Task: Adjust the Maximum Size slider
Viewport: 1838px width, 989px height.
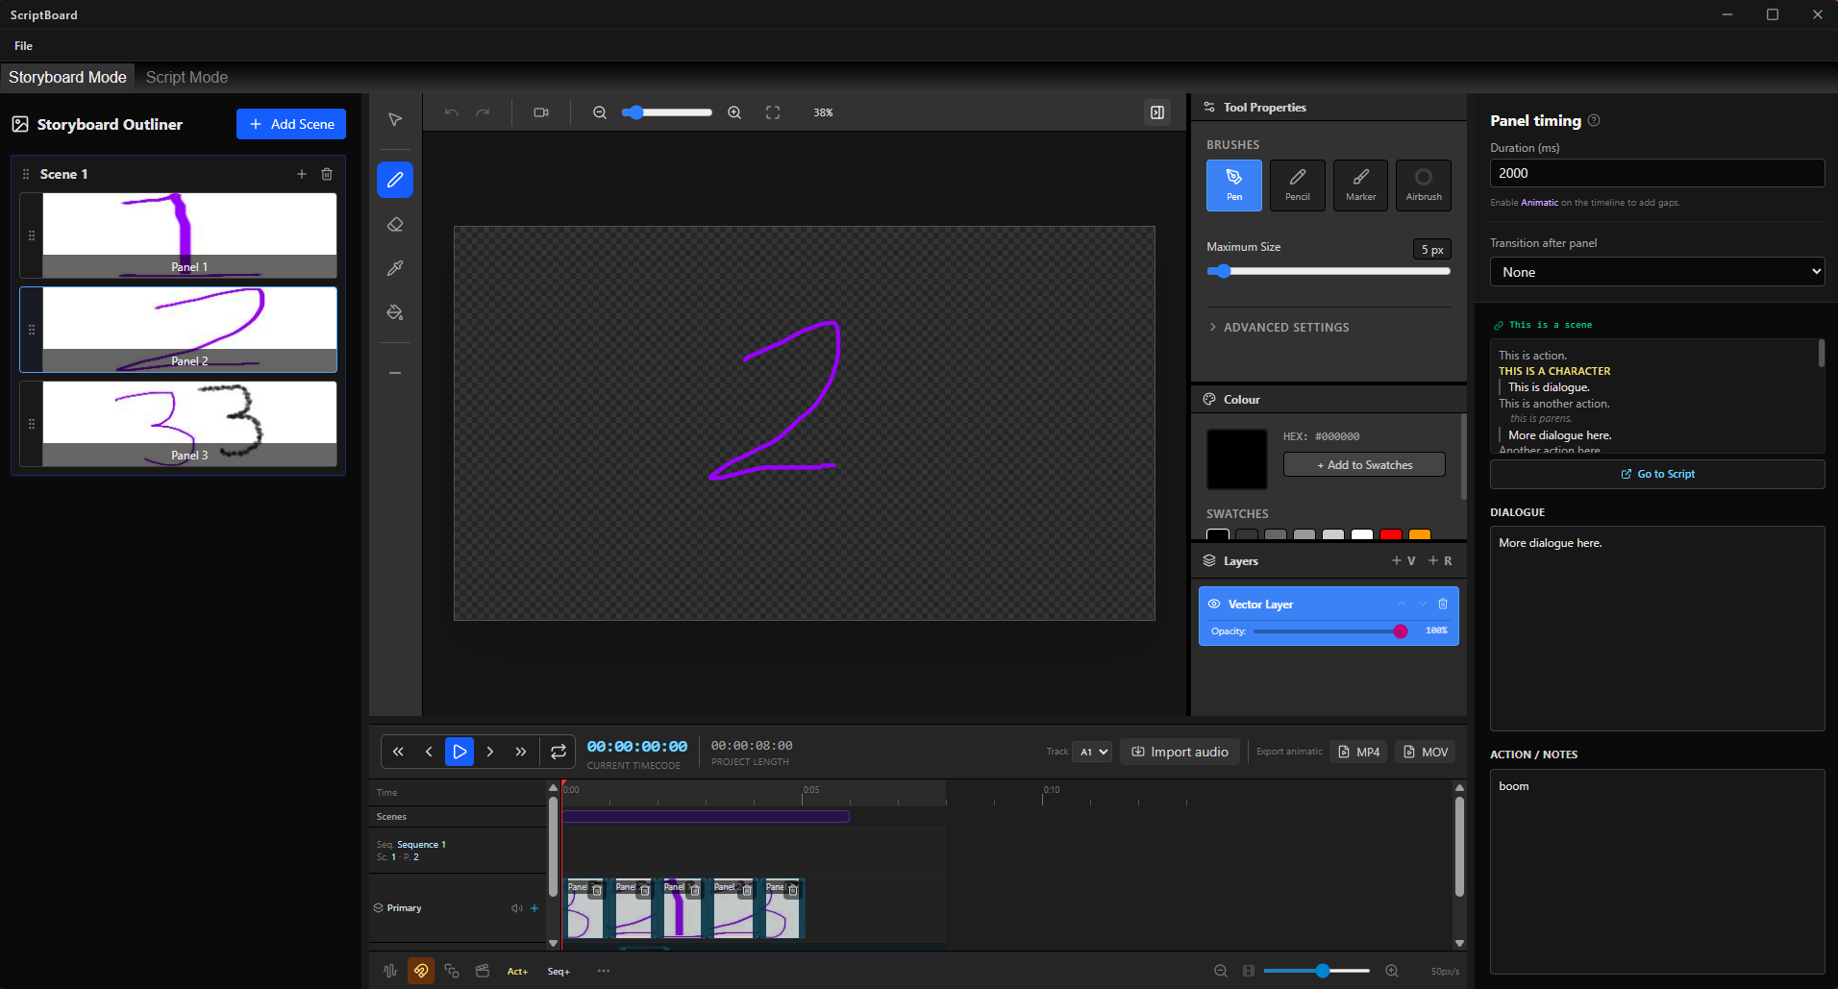Action: coord(1329,271)
